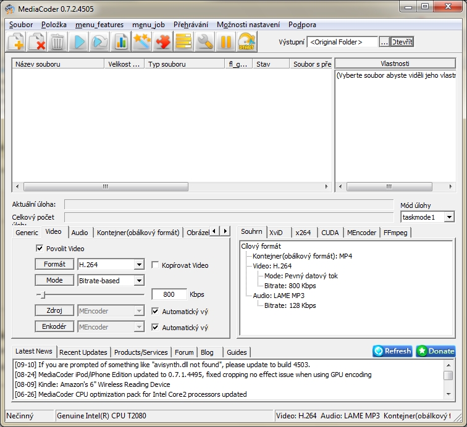Click the Typ souboru column header

[184, 64]
